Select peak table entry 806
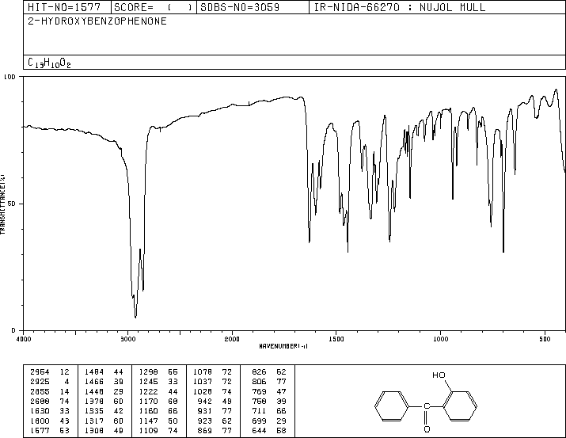 pos(259,382)
